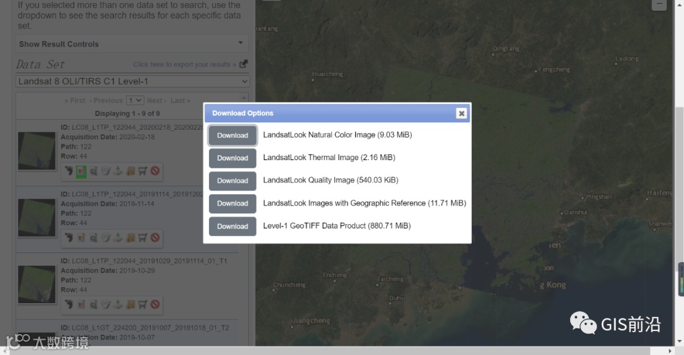The width and height of the screenshot is (684, 355).
Task: Toggle browse overlay for 2020-02-18 scene
Action: 81,171
